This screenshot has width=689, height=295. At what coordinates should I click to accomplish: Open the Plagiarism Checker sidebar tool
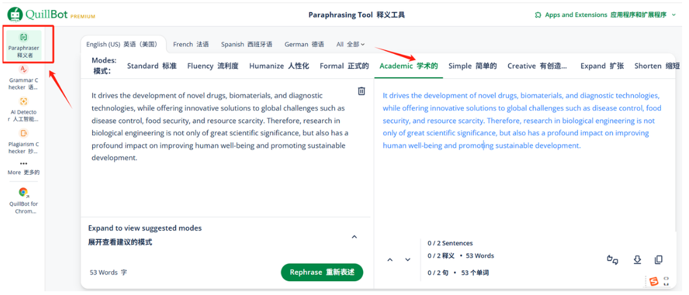[x=24, y=141]
